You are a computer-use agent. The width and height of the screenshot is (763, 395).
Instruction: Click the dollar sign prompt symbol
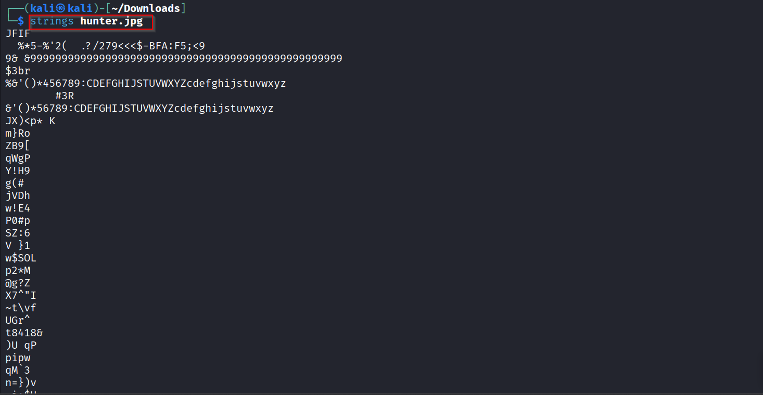click(x=21, y=21)
